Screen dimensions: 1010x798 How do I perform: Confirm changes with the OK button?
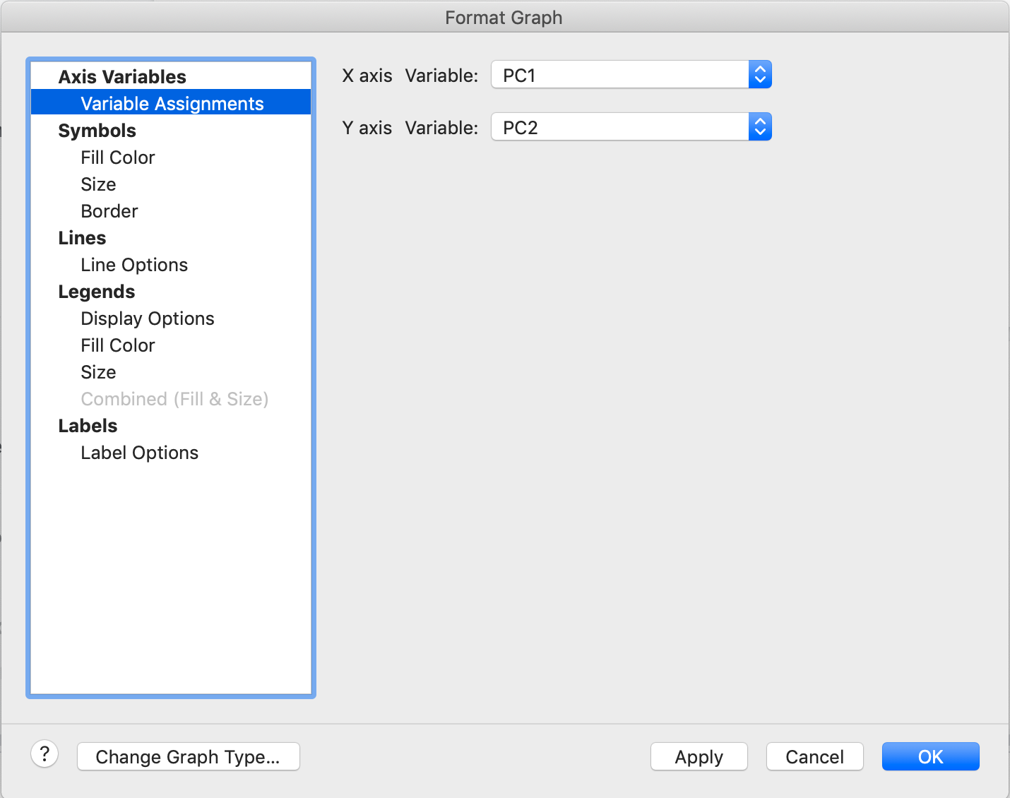[x=930, y=756]
